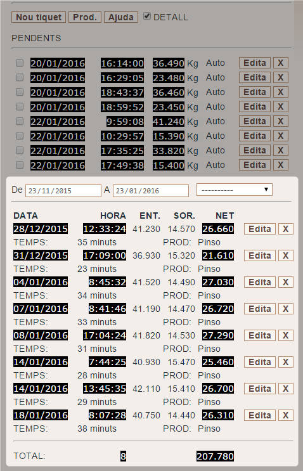Click the exit weight 15.470

tap(181, 362)
